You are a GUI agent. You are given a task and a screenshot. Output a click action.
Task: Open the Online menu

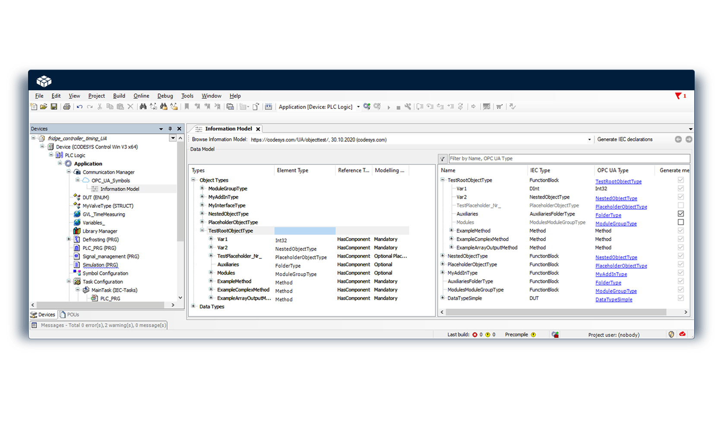(141, 96)
